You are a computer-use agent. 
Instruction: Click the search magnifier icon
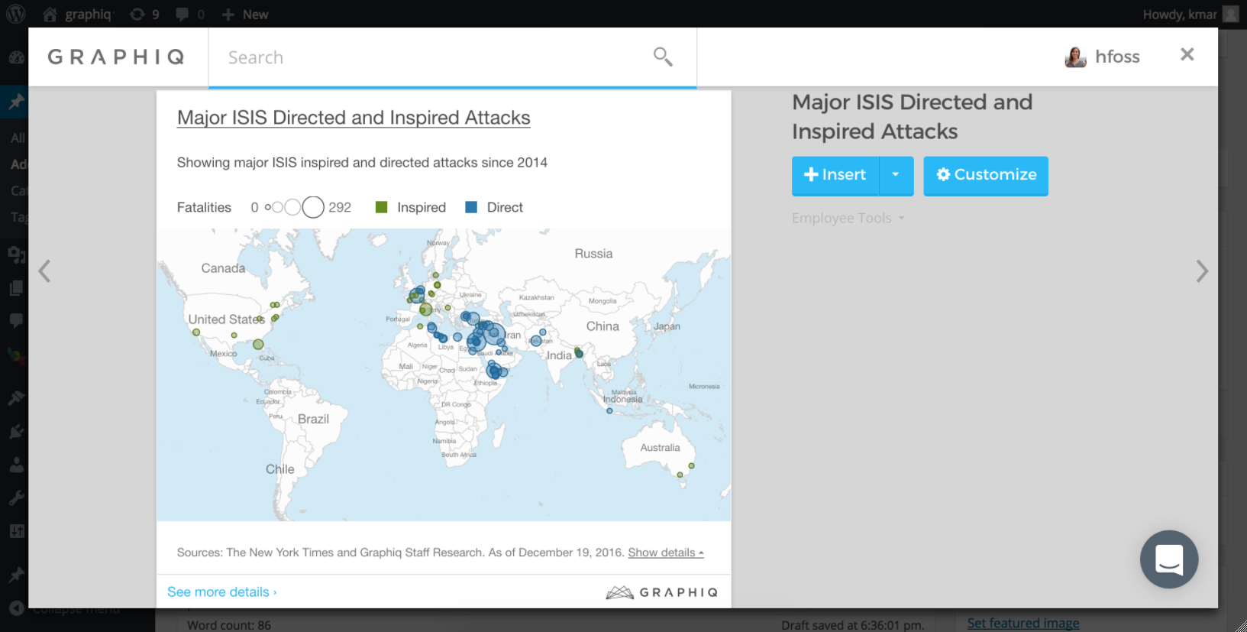pos(663,57)
